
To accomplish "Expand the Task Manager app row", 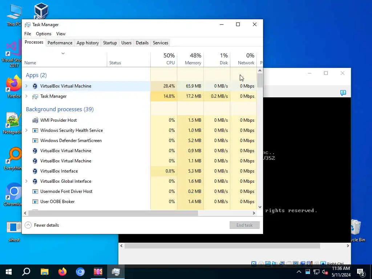I will click(26, 96).
